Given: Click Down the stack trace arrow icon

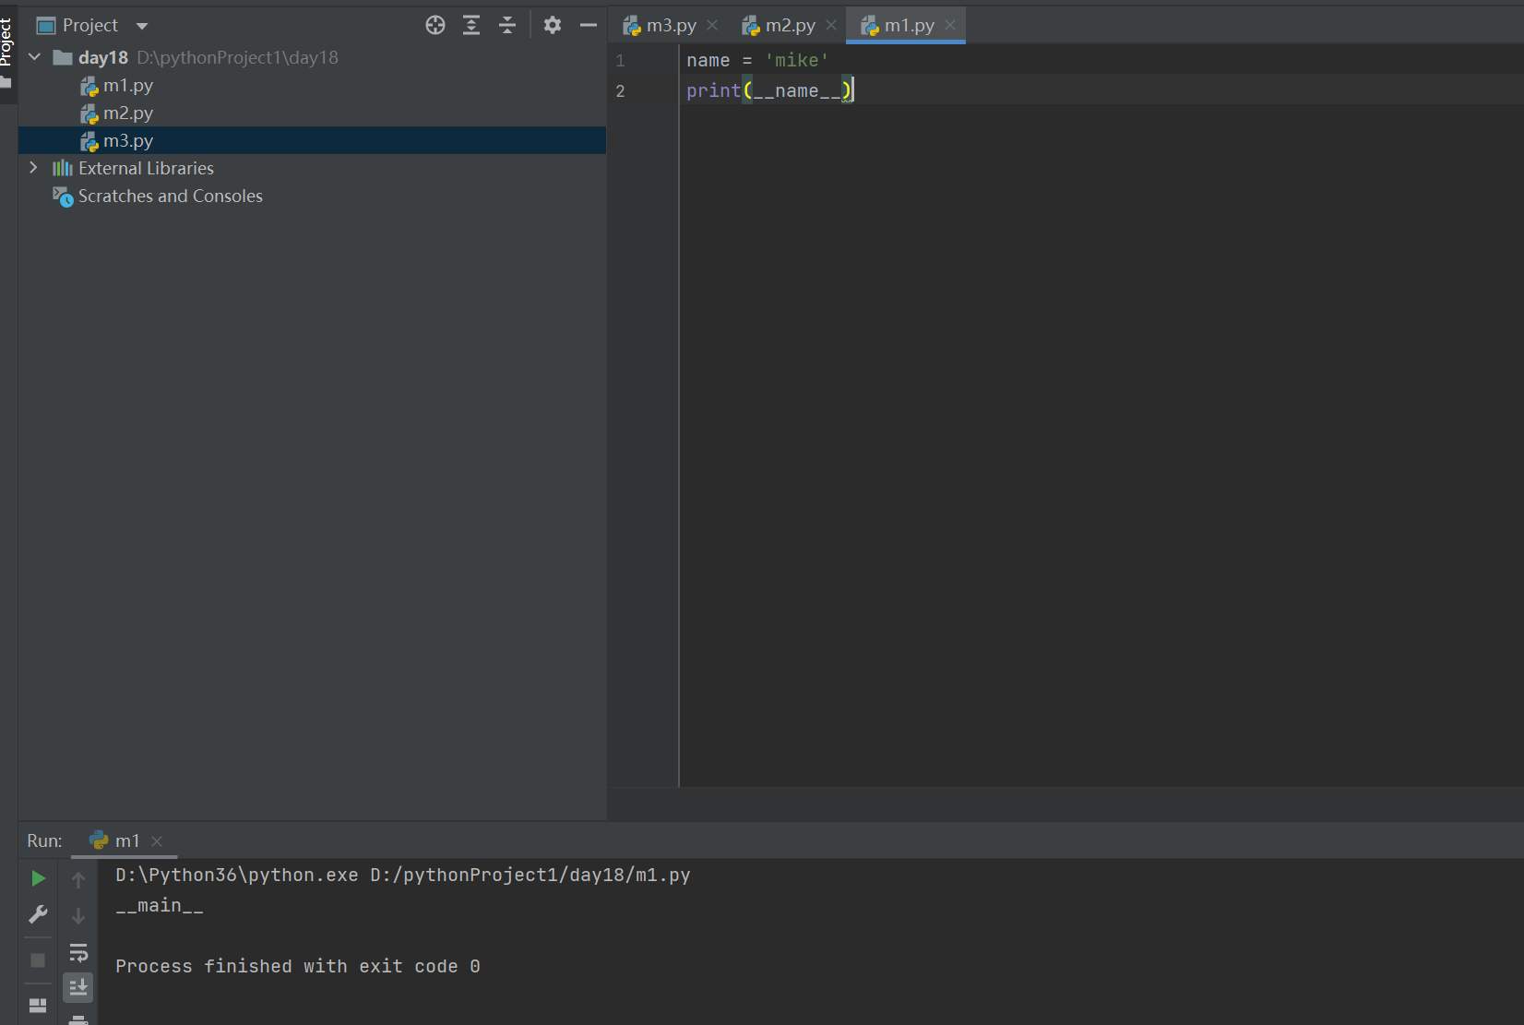Looking at the screenshot, I should point(78,916).
